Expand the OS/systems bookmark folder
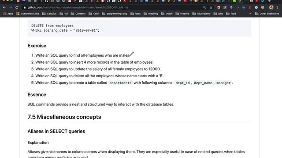The image size is (282, 158). point(201,14)
